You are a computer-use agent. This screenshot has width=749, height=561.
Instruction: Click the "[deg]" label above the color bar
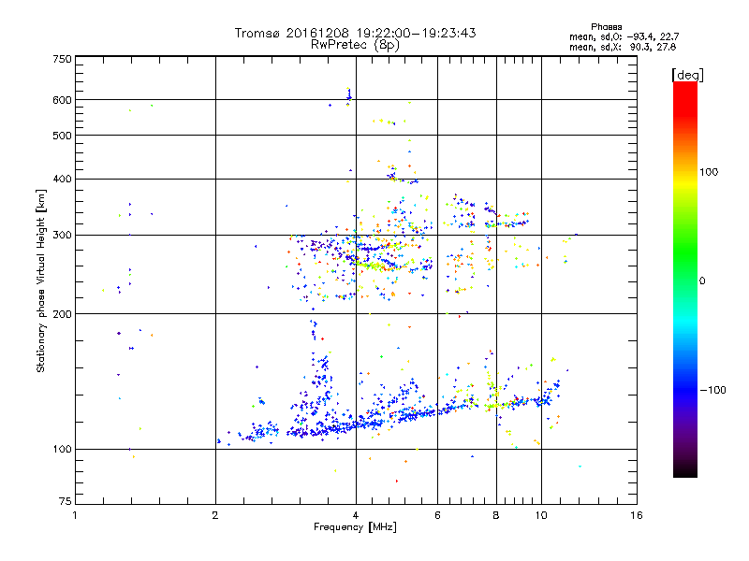click(687, 76)
